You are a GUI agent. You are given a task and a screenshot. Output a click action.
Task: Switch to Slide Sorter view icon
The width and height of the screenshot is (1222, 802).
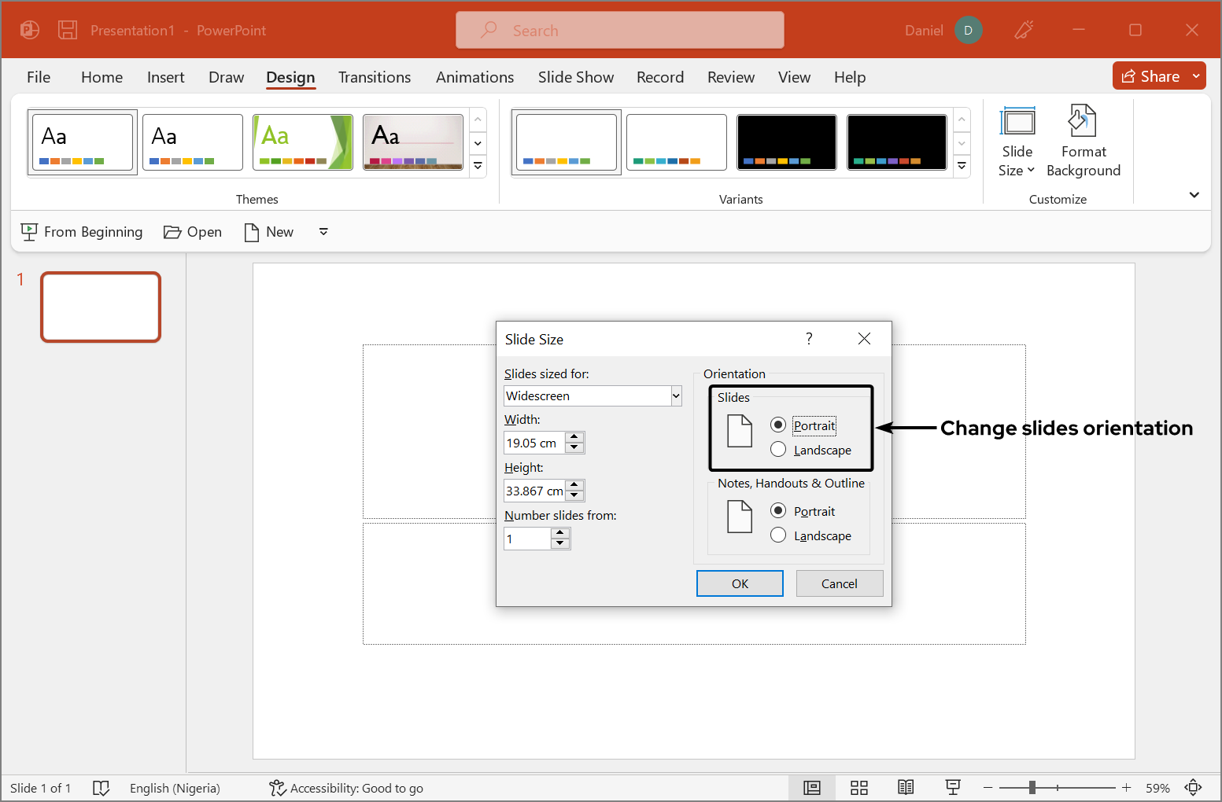click(x=858, y=788)
